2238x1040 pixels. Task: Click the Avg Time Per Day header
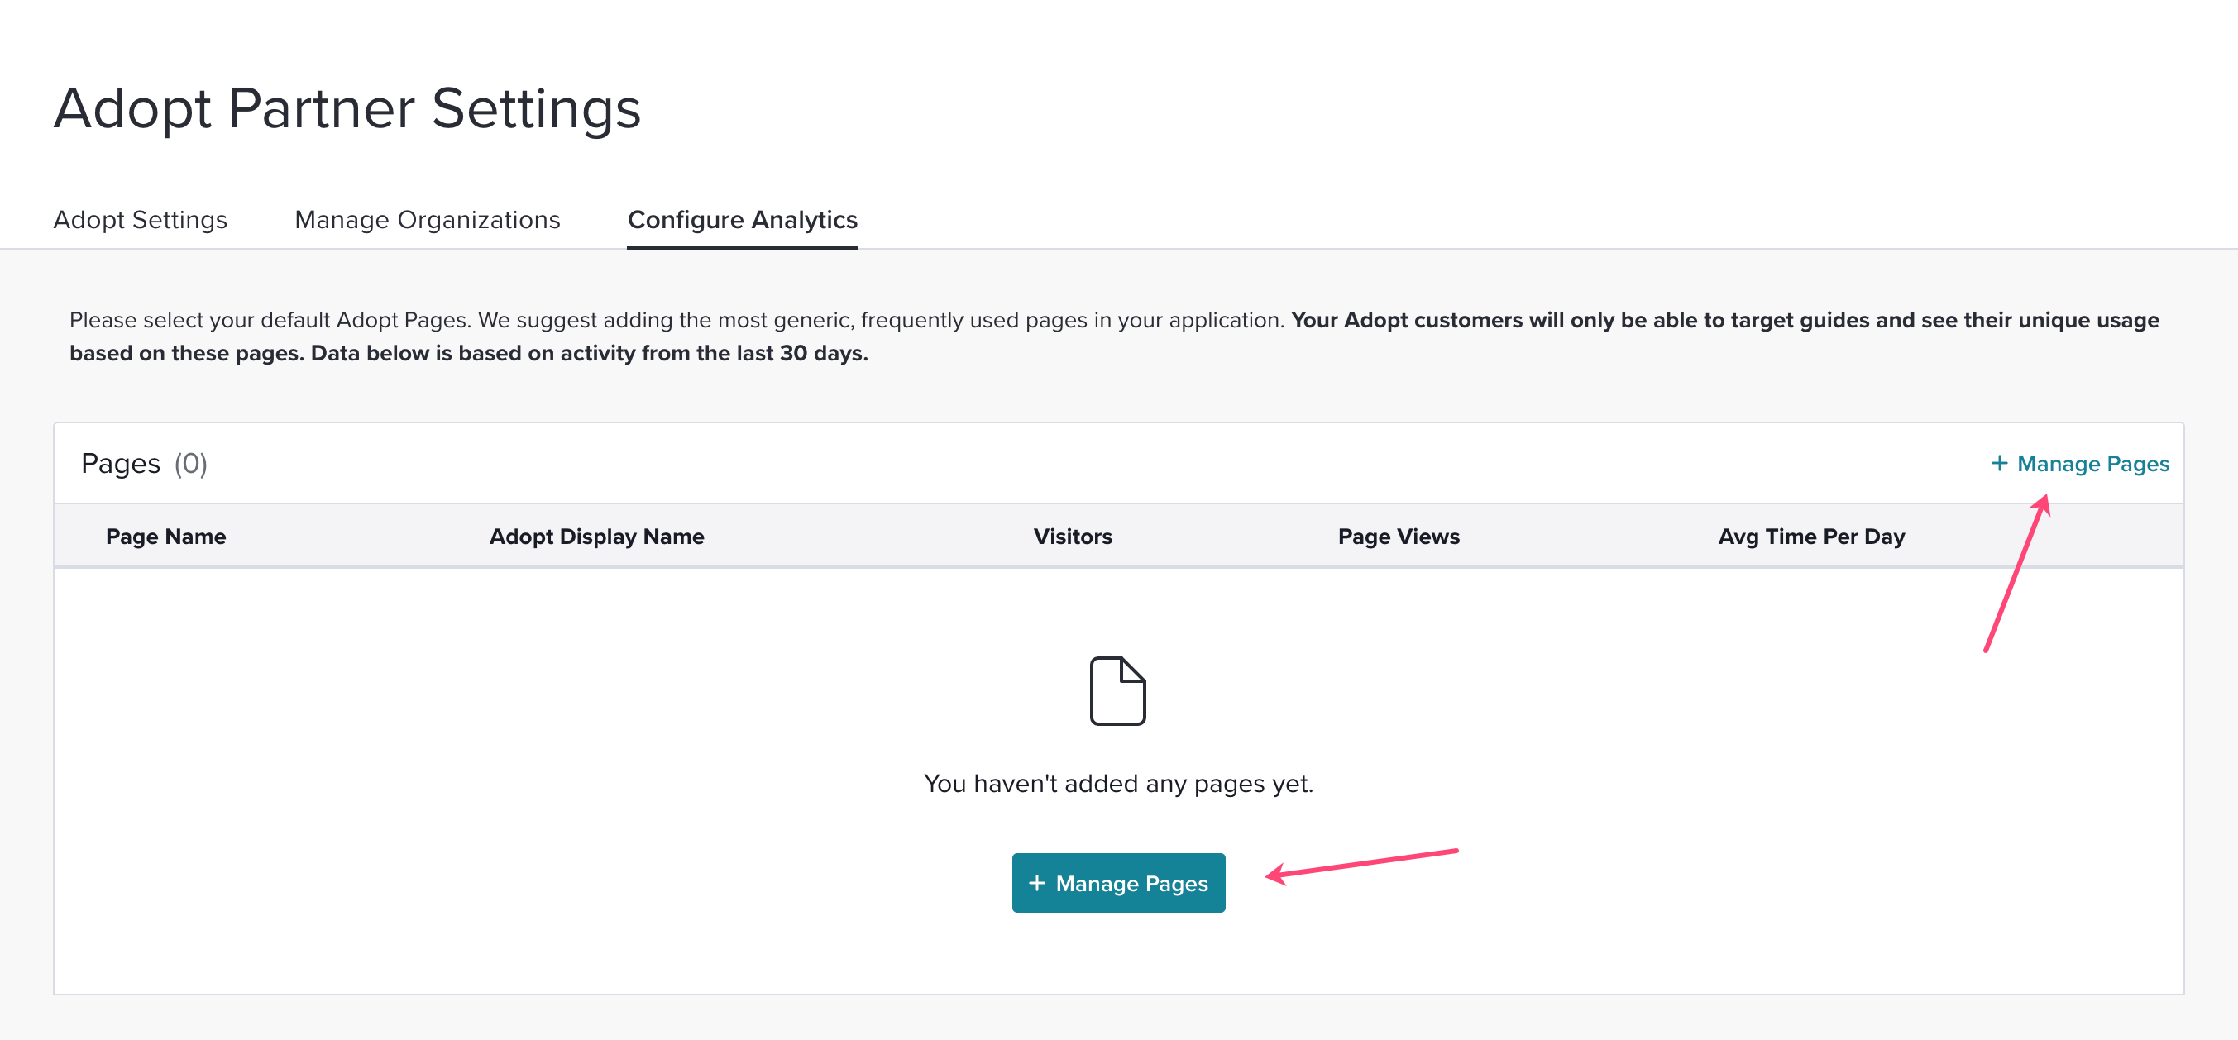tap(1811, 537)
